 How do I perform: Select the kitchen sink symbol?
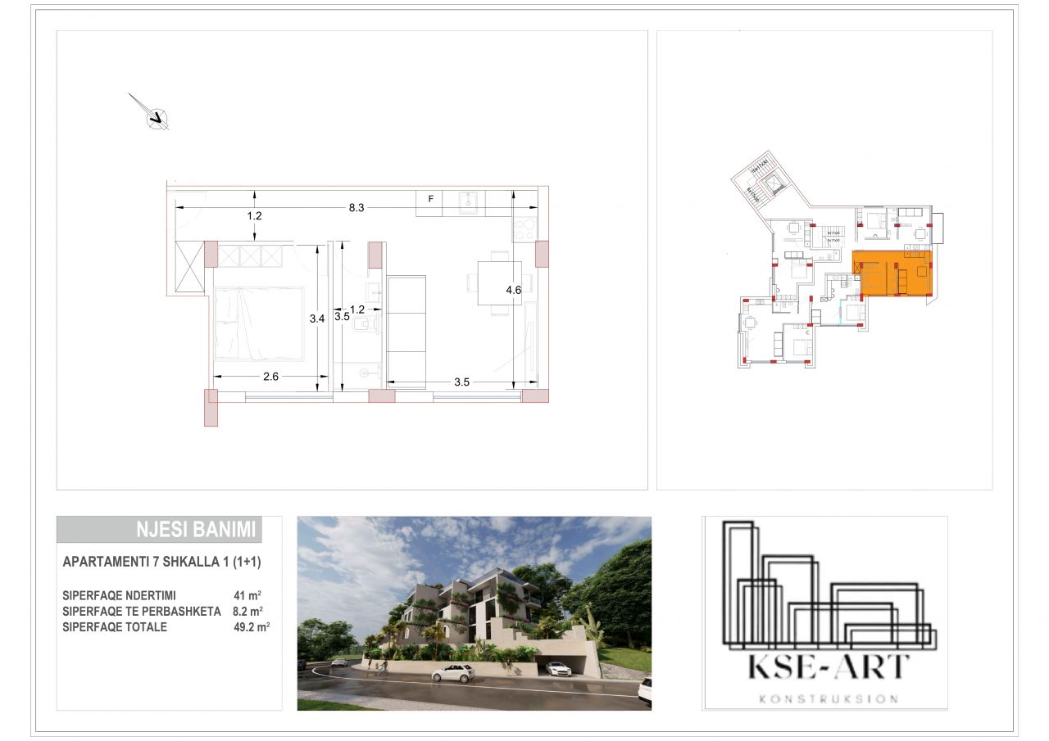coord(470,201)
